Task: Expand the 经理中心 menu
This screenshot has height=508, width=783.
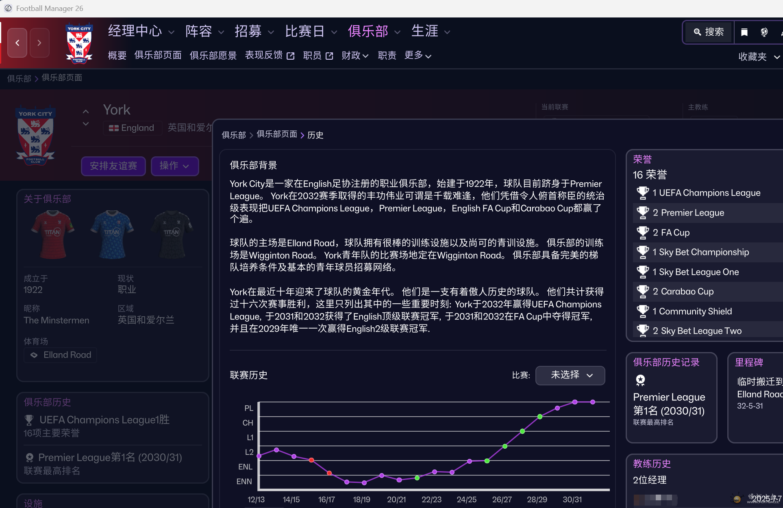Action: (x=141, y=31)
